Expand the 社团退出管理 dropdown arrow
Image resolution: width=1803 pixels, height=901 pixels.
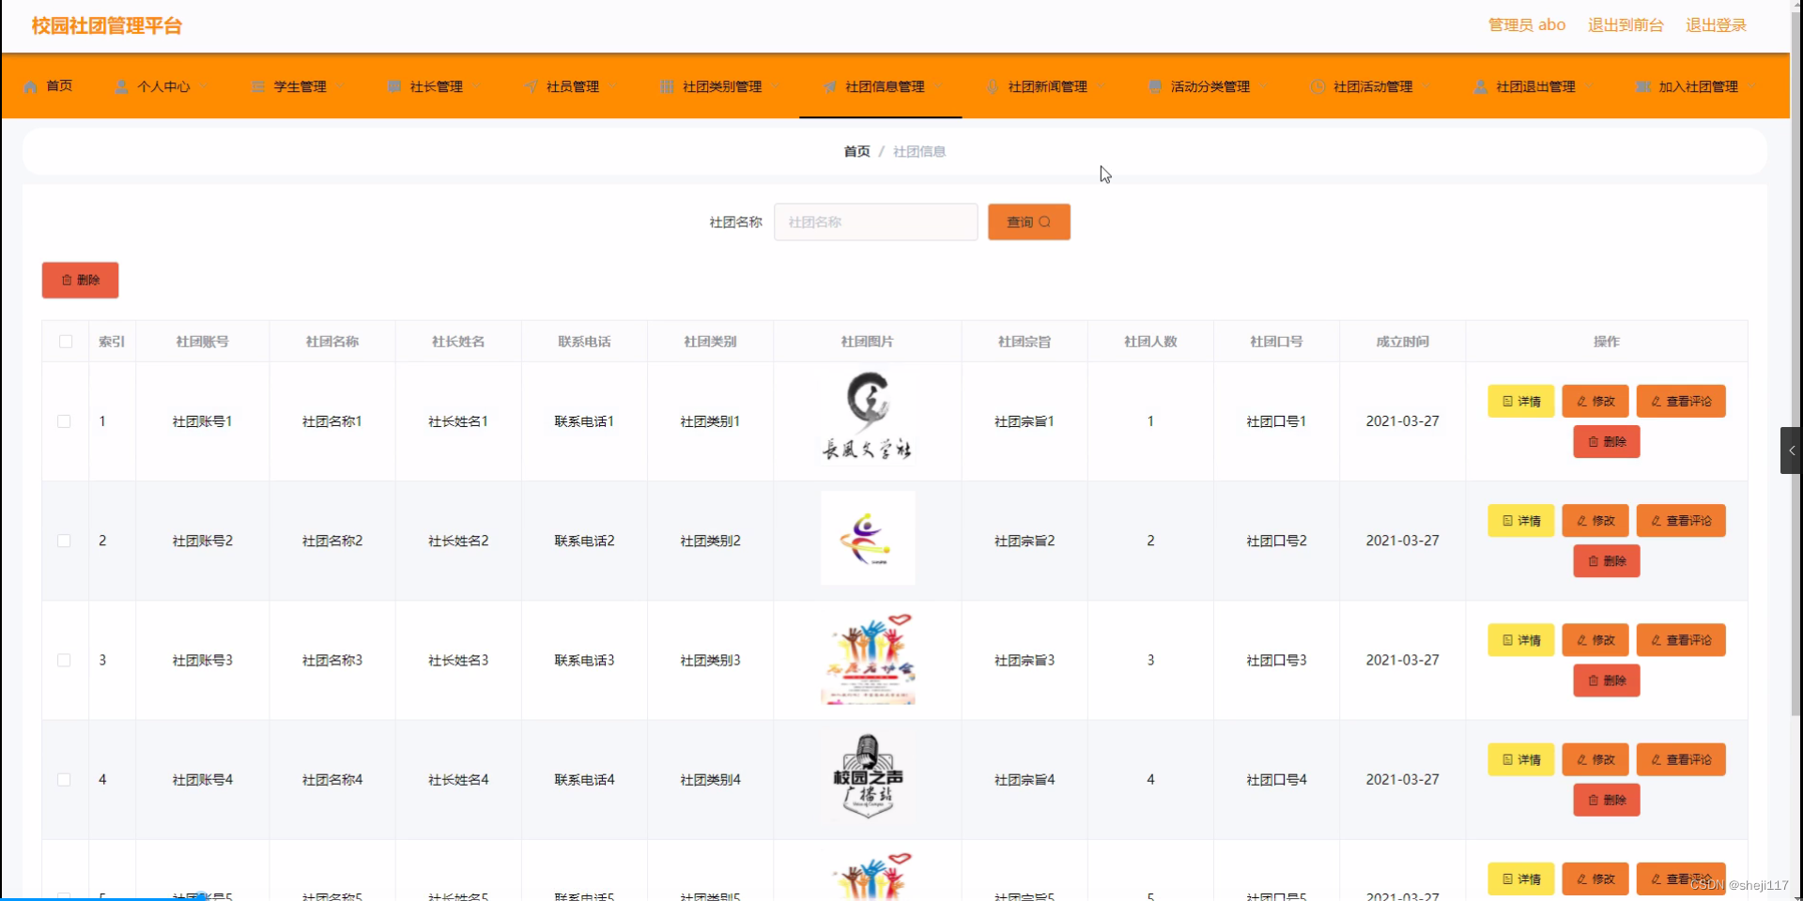(1588, 86)
